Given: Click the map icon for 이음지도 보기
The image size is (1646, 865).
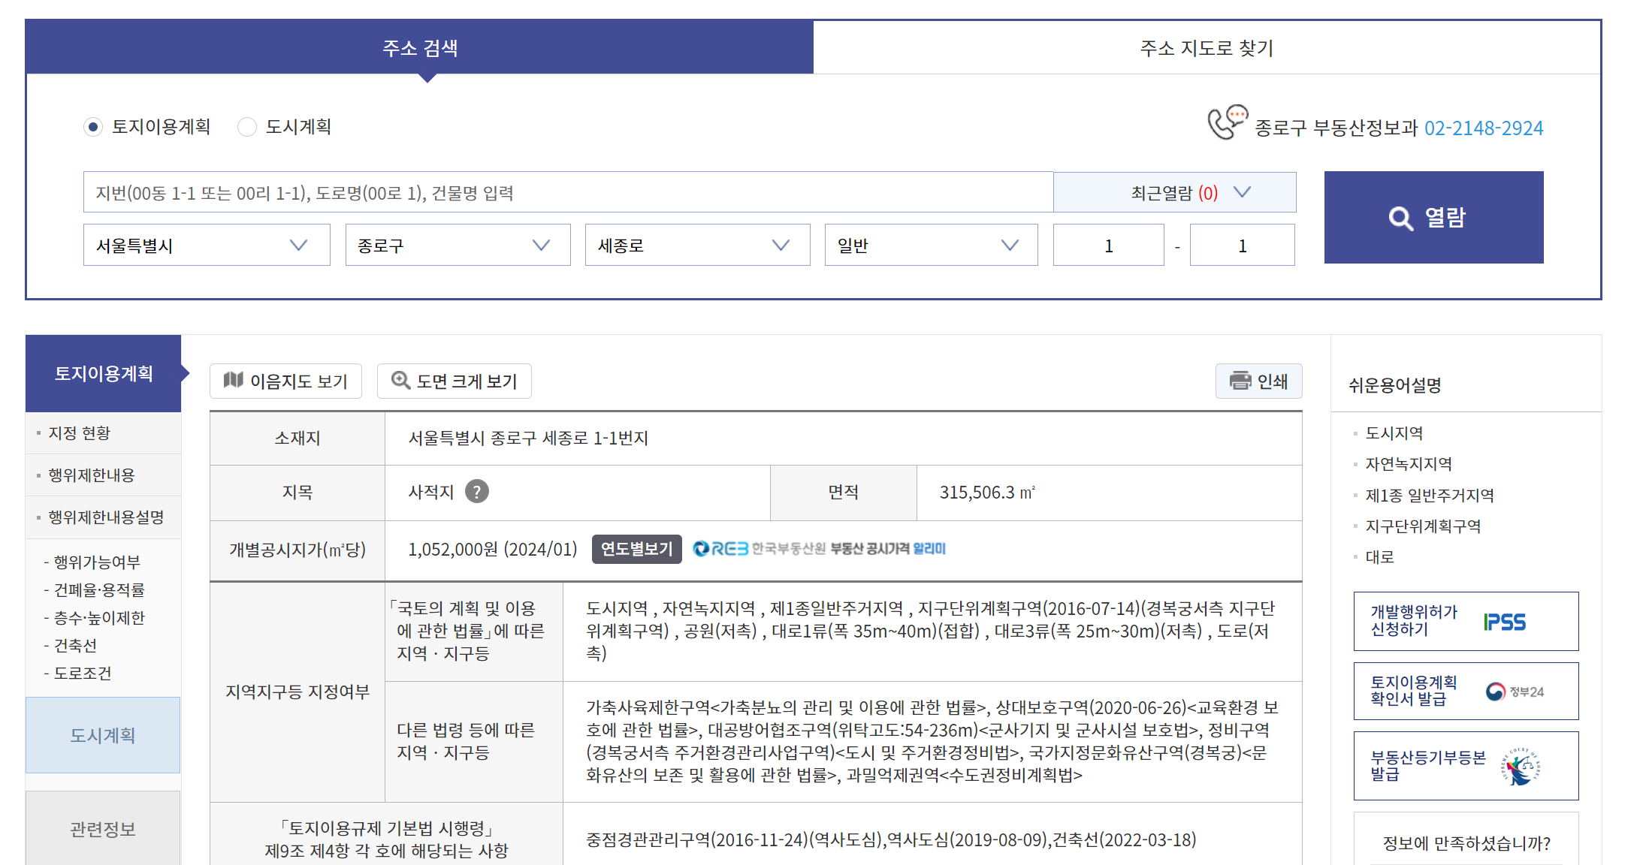Looking at the screenshot, I should click(x=234, y=381).
